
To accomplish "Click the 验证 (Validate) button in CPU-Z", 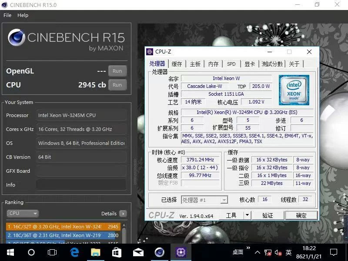I will [267, 215].
